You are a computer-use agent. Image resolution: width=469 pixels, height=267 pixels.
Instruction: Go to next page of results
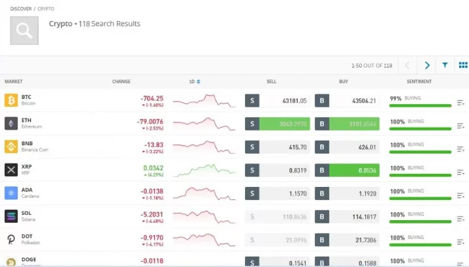click(x=427, y=65)
